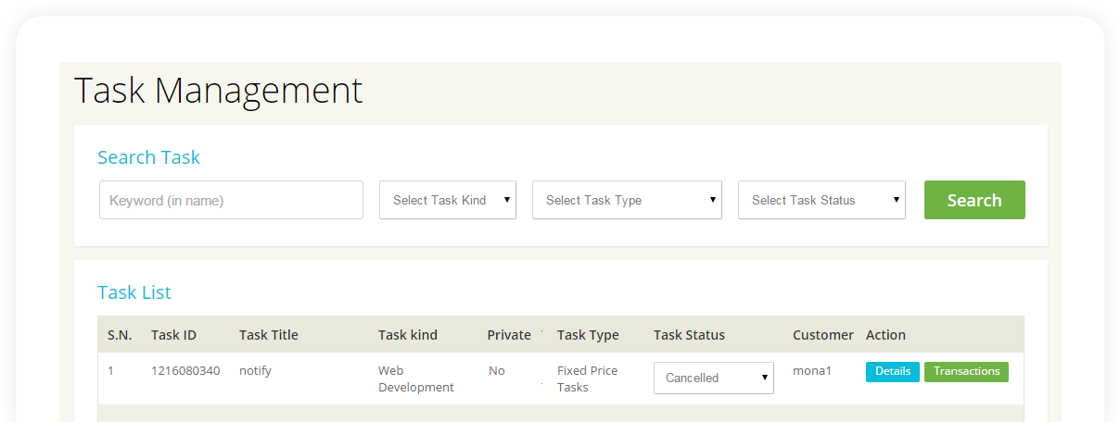Click the Keyword (in name) search field
This screenshot has height=422, width=1120.
[x=231, y=200]
